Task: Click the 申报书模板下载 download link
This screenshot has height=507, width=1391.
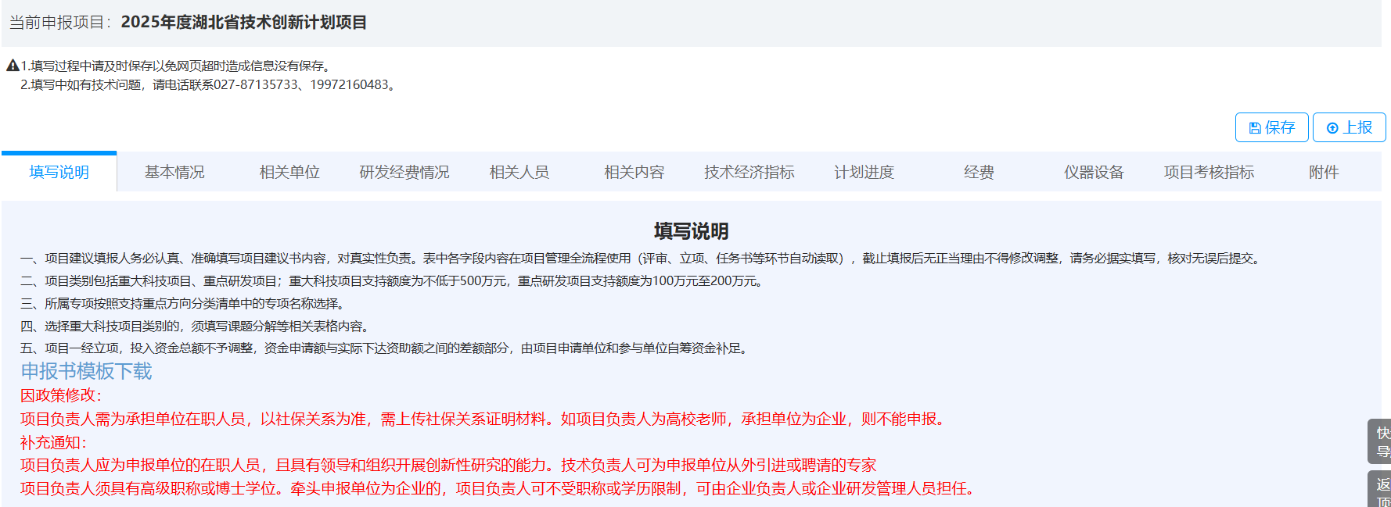Action: [86, 371]
